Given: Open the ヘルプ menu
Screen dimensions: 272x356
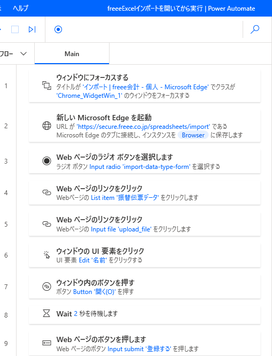Looking at the screenshot, I should (x=21, y=9).
